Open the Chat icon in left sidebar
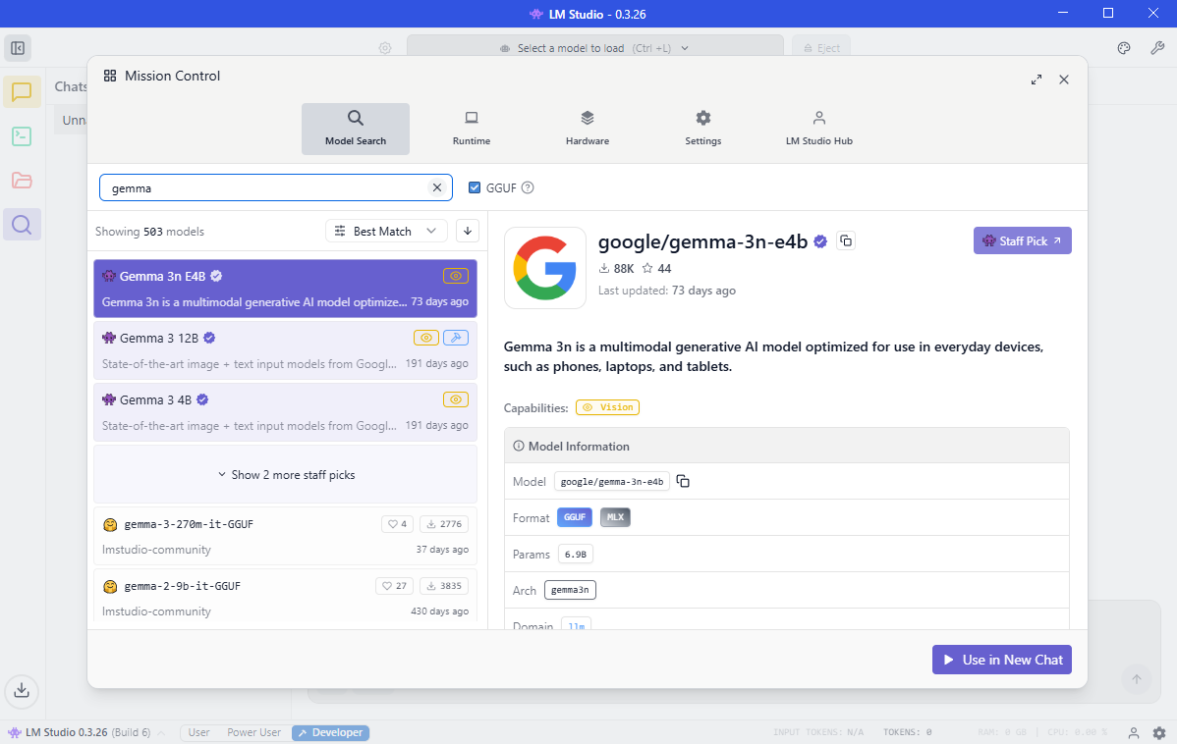 [22, 92]
